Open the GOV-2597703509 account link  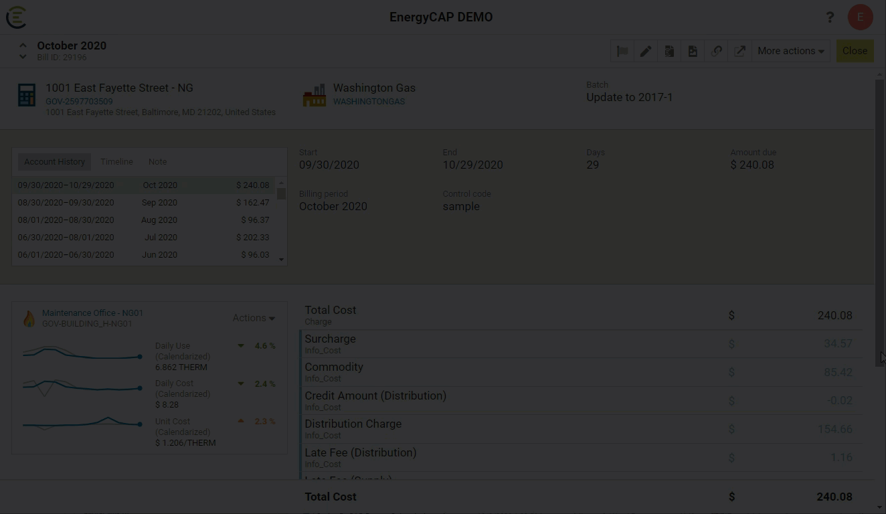point(79,102)
